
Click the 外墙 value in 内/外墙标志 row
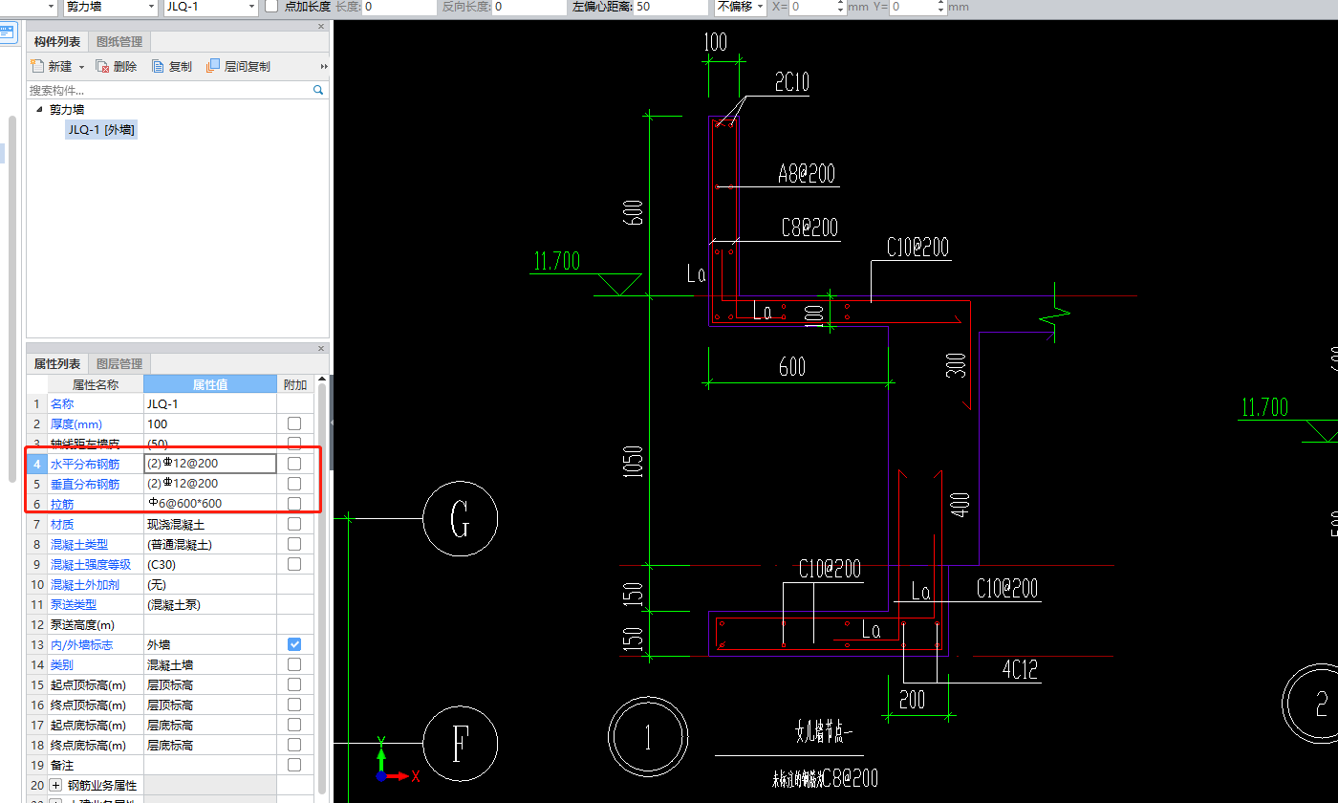(x=210, y=644)
